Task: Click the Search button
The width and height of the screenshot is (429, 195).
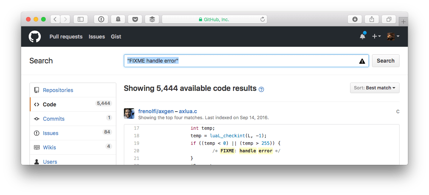Action: coord(386,61)
